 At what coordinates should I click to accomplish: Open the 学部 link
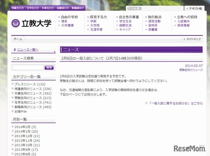(x=93, y=21)
